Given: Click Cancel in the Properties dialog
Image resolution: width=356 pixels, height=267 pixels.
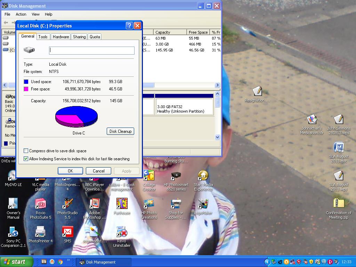Looking at the screenshot, I should 98,171.
